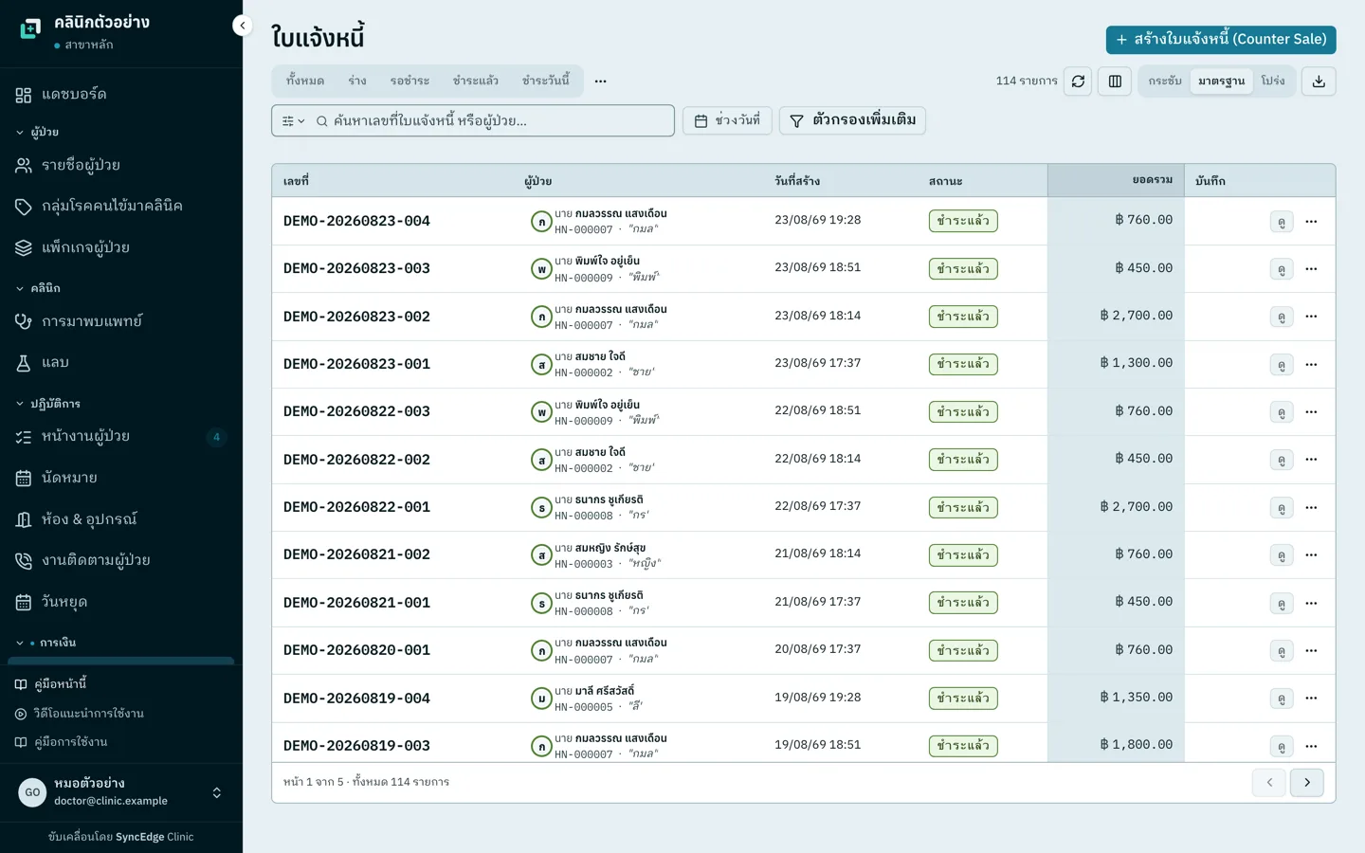The image size is (1365, 853).
Task: Select the ชำระแล้ว tab
Action: point(476,82)
